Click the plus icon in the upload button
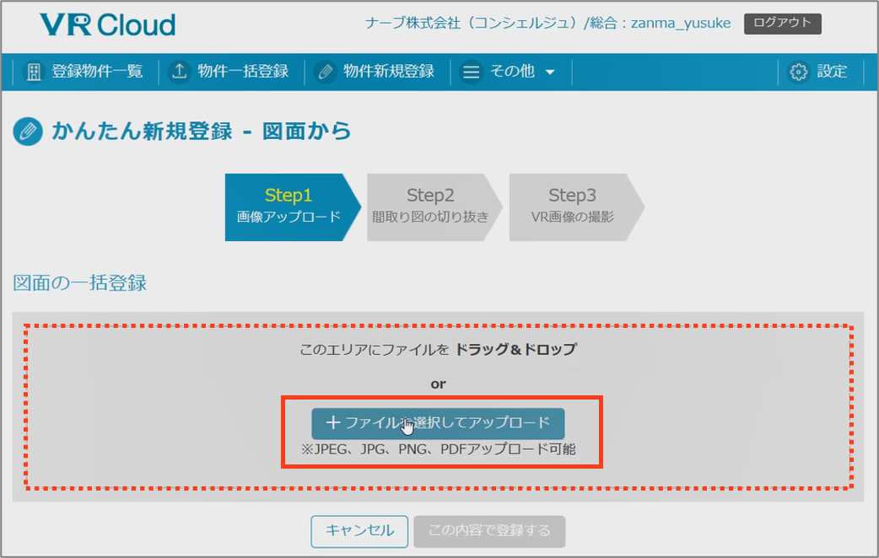Viewport: 879px width, 558px height. tap(333, 422)
